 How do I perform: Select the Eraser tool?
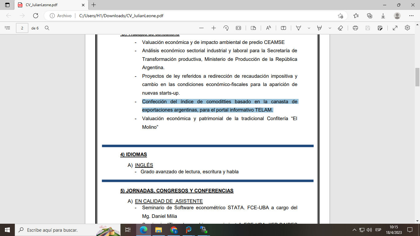[x=340, y=28]
